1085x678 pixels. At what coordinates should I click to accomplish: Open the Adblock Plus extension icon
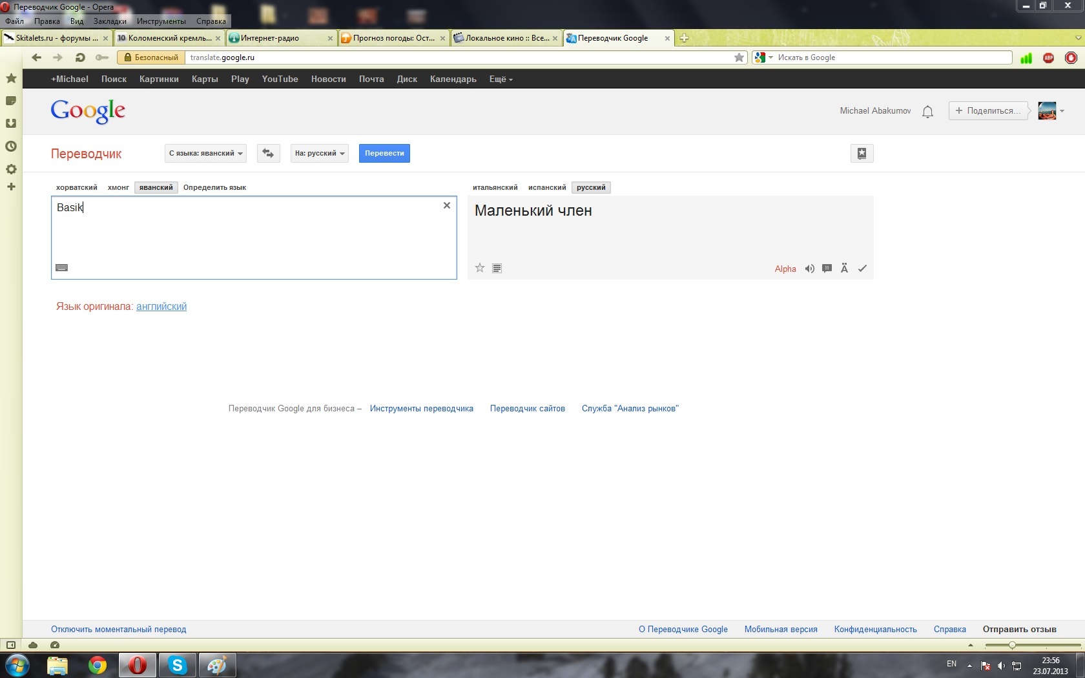point(1049,58)
